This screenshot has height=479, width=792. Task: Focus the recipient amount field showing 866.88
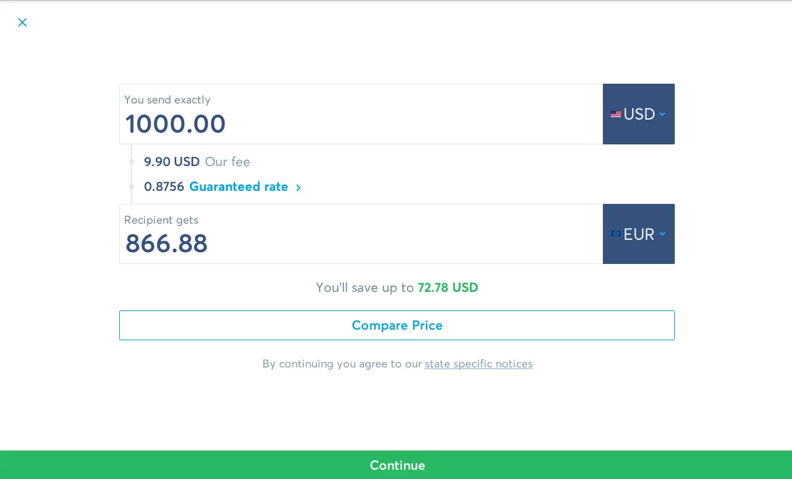(360, 243)
